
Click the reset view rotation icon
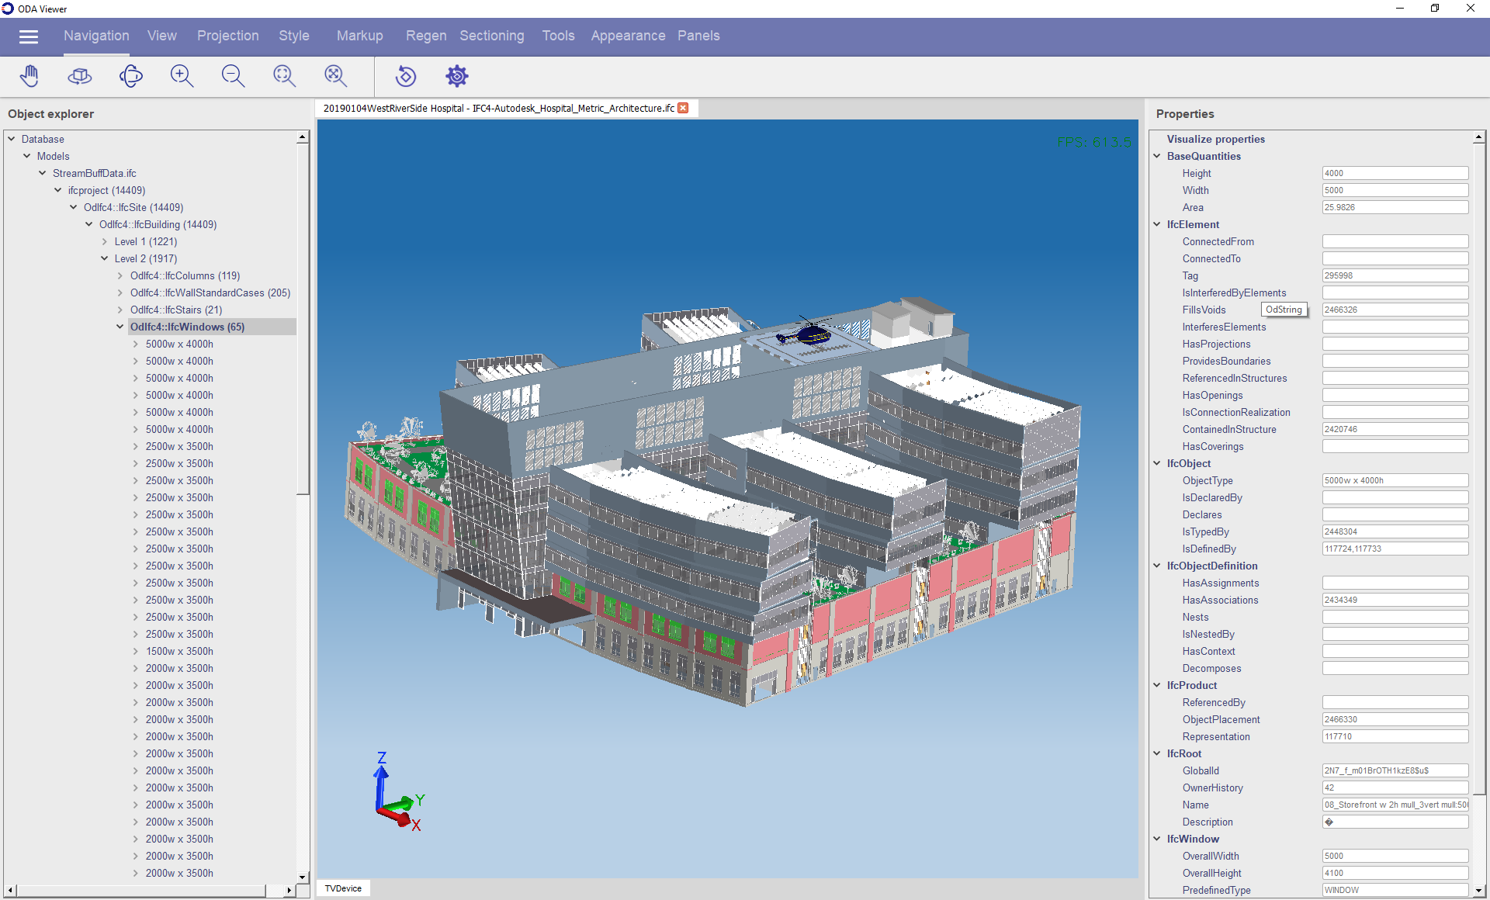pos(406,76)
